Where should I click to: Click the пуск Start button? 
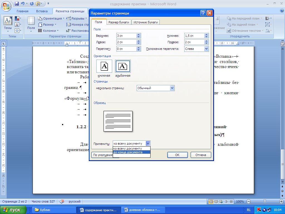click(13, 210)
